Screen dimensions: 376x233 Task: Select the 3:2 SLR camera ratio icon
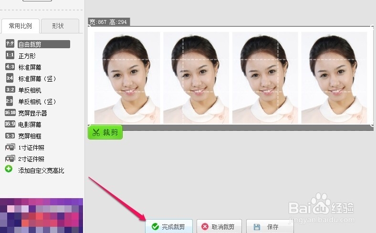click(x=10, y=89)
